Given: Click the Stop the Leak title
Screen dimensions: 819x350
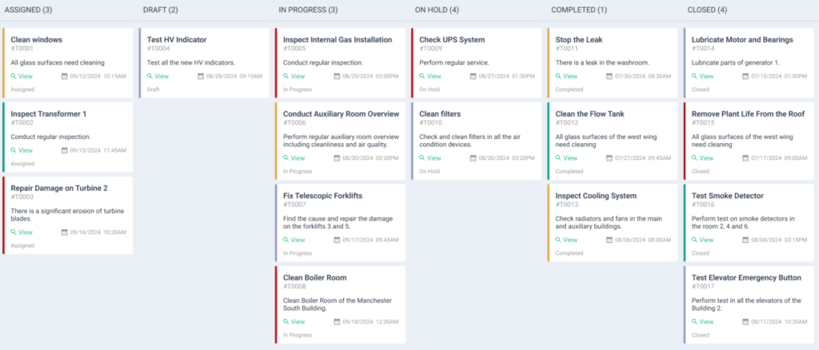Looking at the screenshot, I should 579,40.
